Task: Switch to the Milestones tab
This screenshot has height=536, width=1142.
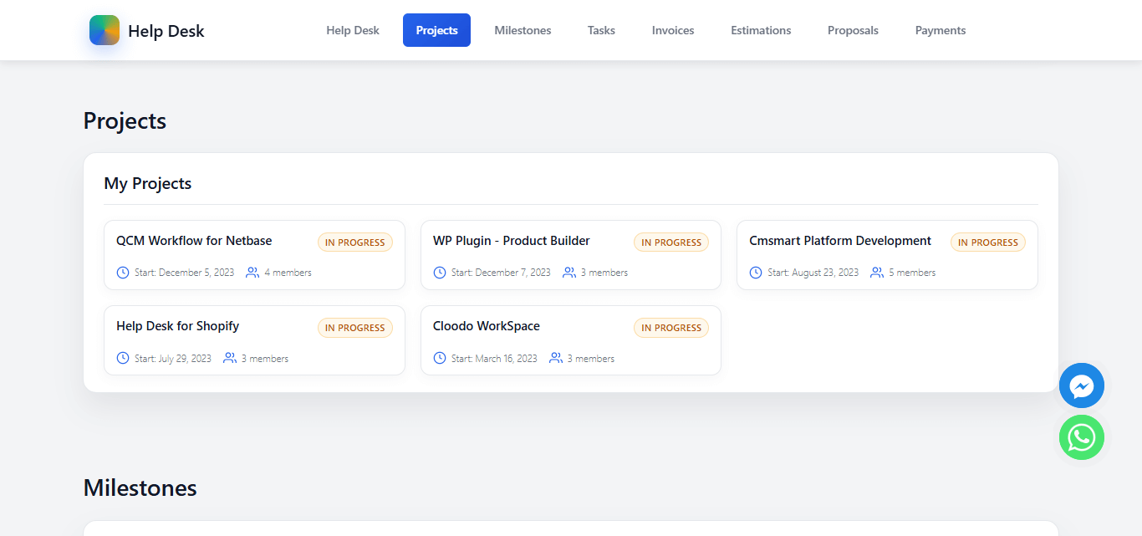Action: tap(523, 30)
